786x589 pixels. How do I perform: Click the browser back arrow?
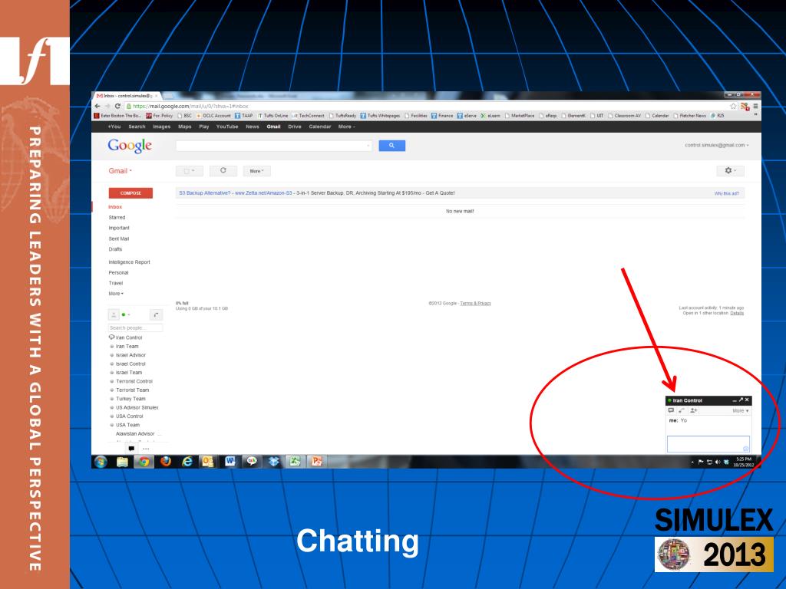(97, 106)
